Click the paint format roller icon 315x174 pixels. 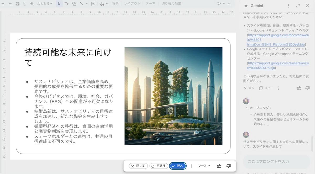tap(25, 4)
